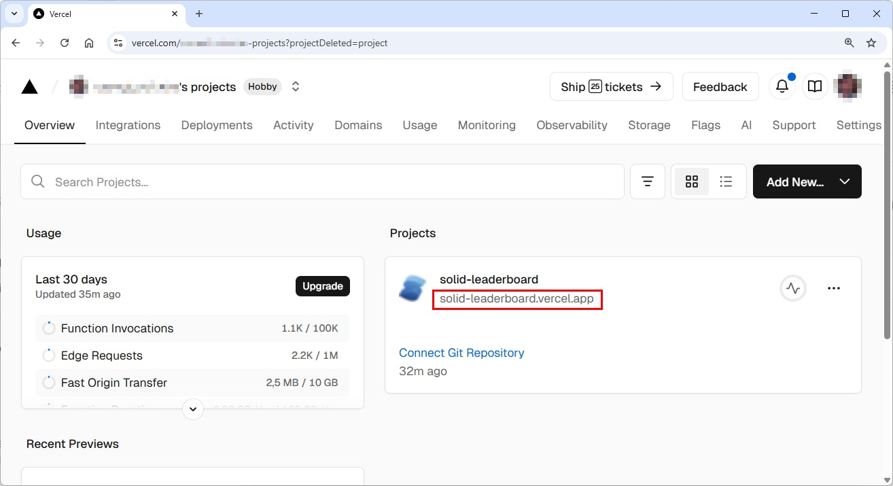
Task: Click the Vercel triangle logo
Action: [29, 86]
